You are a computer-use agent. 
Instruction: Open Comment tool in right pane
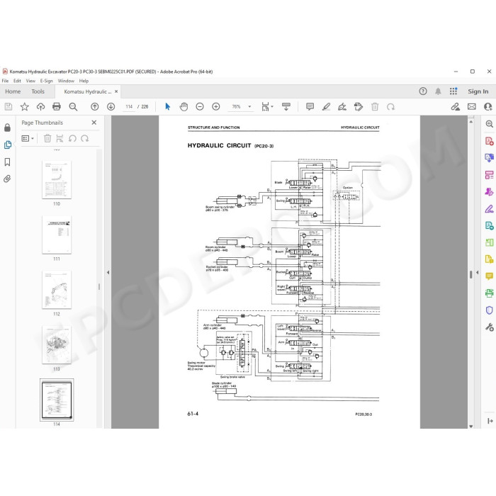[x=489, y=276]
